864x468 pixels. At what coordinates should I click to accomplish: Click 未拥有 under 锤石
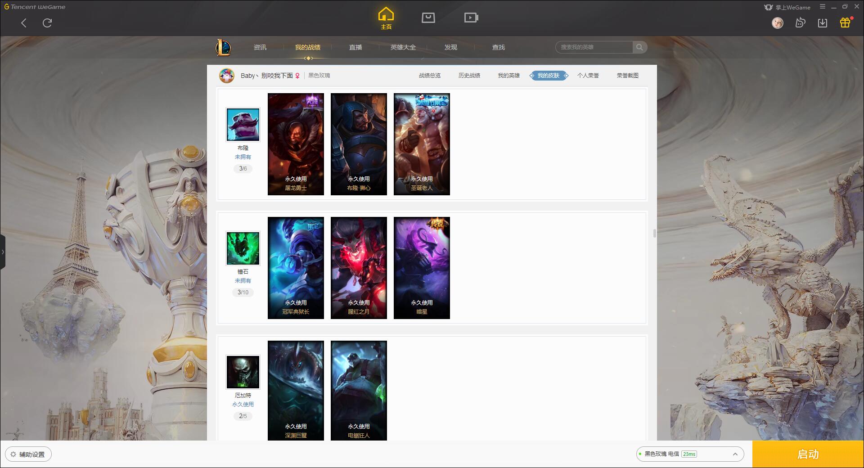point(243,281)
